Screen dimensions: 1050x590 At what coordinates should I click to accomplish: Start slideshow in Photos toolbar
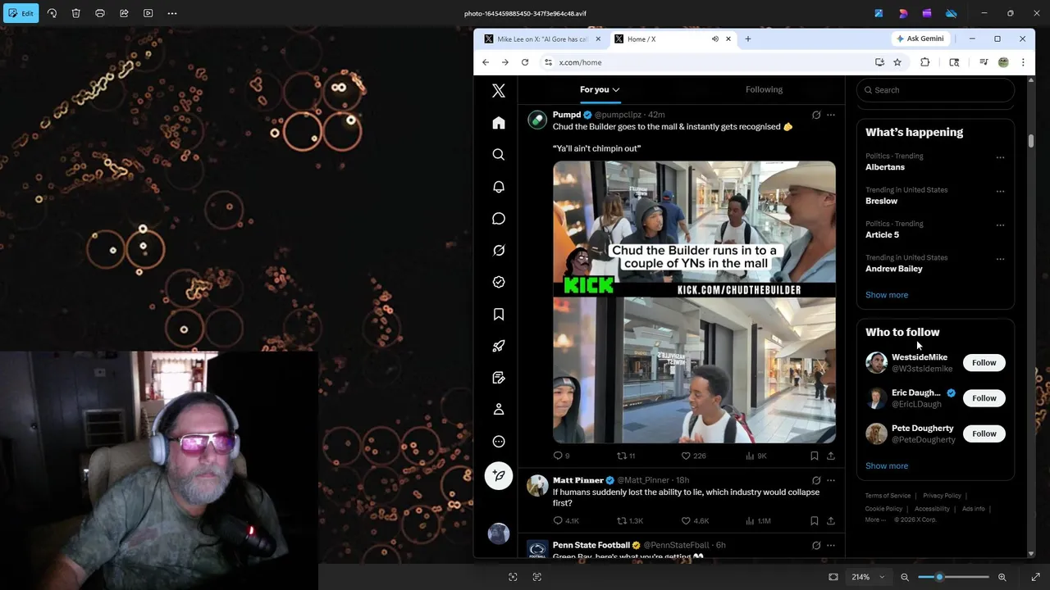coord(148,13)
